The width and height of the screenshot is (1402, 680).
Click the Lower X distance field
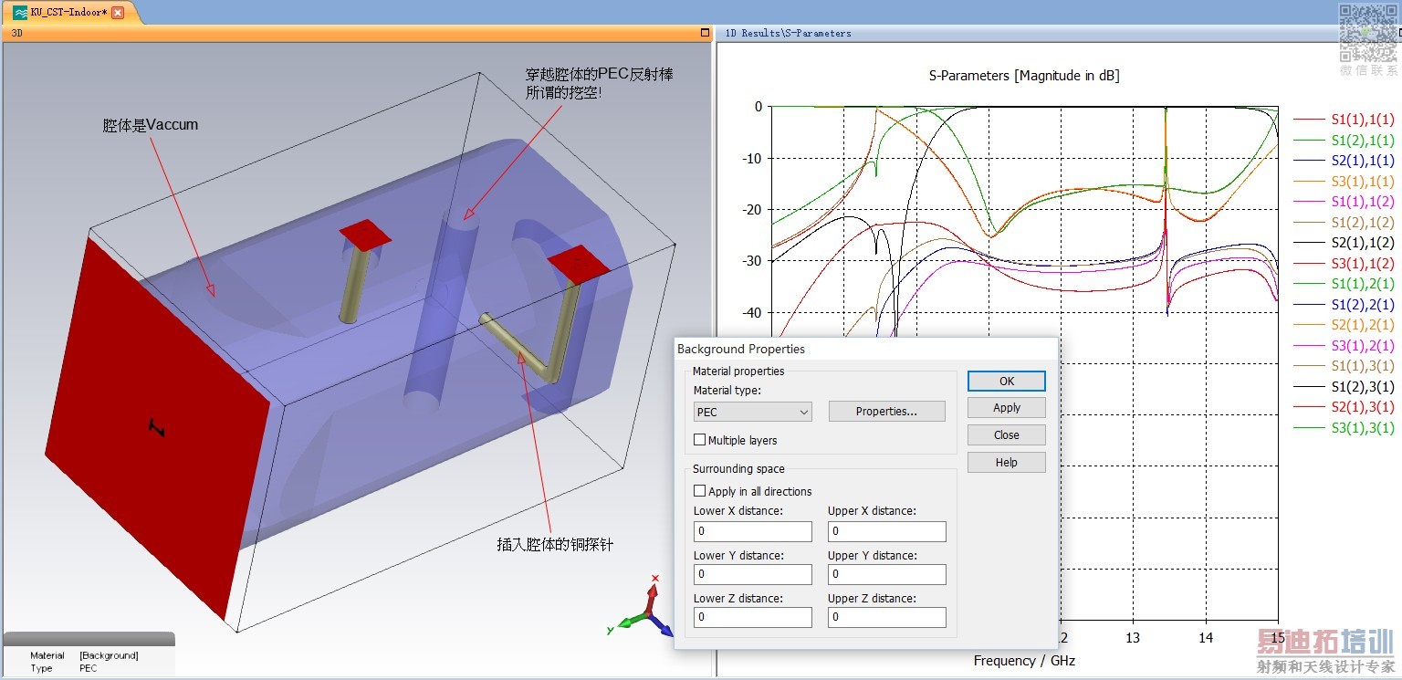click(x=752, y=531)
